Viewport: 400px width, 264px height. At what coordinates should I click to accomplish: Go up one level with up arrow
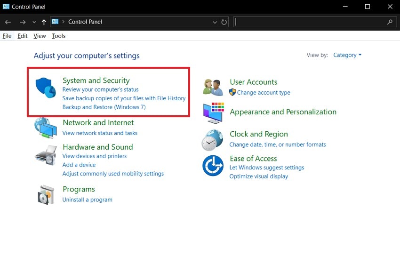pyautogui.click(x=44, y=22)
